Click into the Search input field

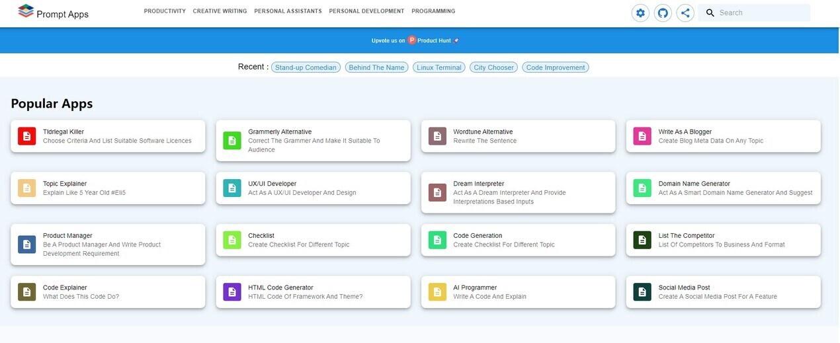(x=761, y=13)
